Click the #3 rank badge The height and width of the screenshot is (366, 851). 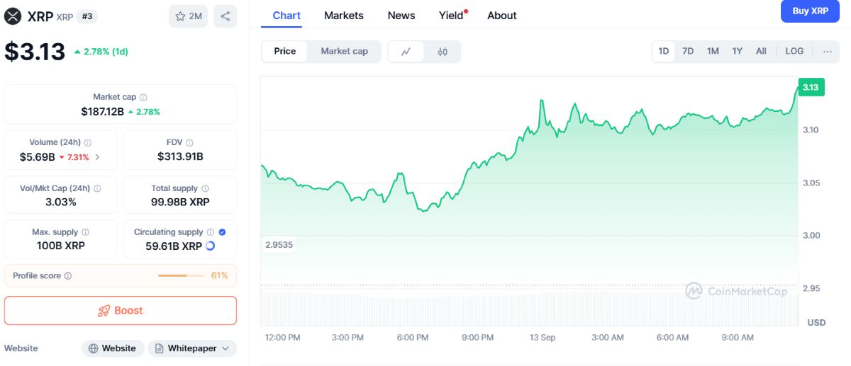[x=87, y=16]
